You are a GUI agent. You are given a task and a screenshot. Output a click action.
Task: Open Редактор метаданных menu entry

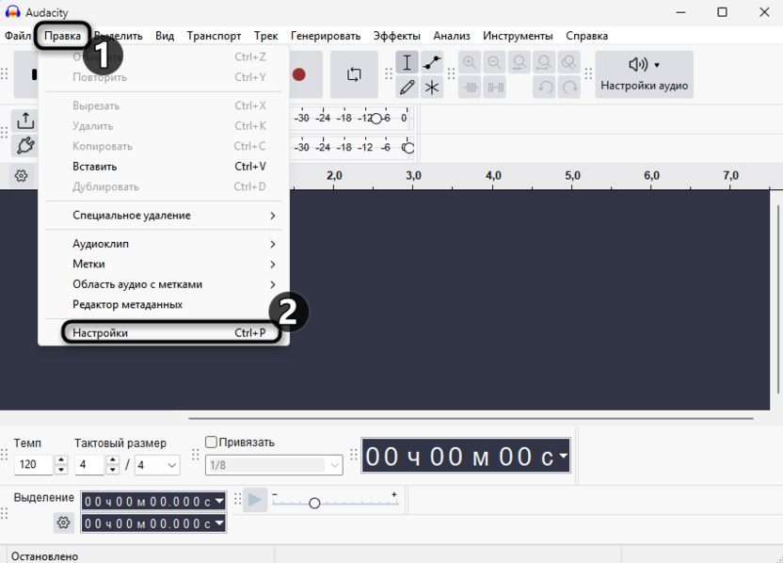[x=127, y=305]
